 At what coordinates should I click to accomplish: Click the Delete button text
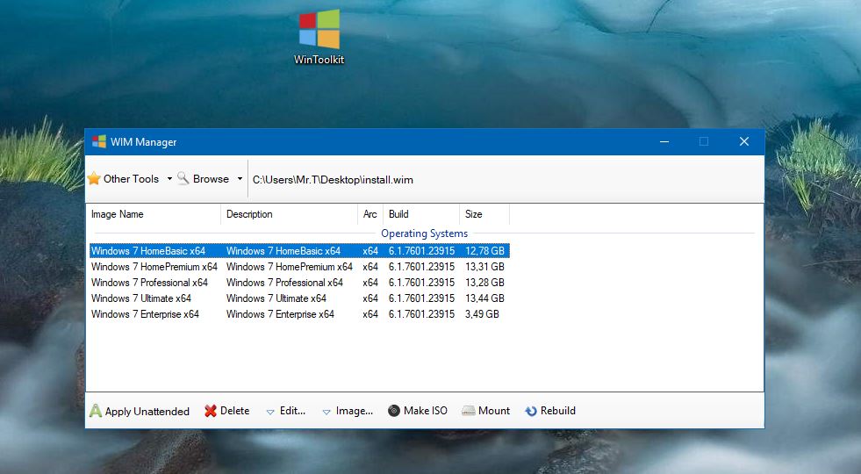pos(234,411)
